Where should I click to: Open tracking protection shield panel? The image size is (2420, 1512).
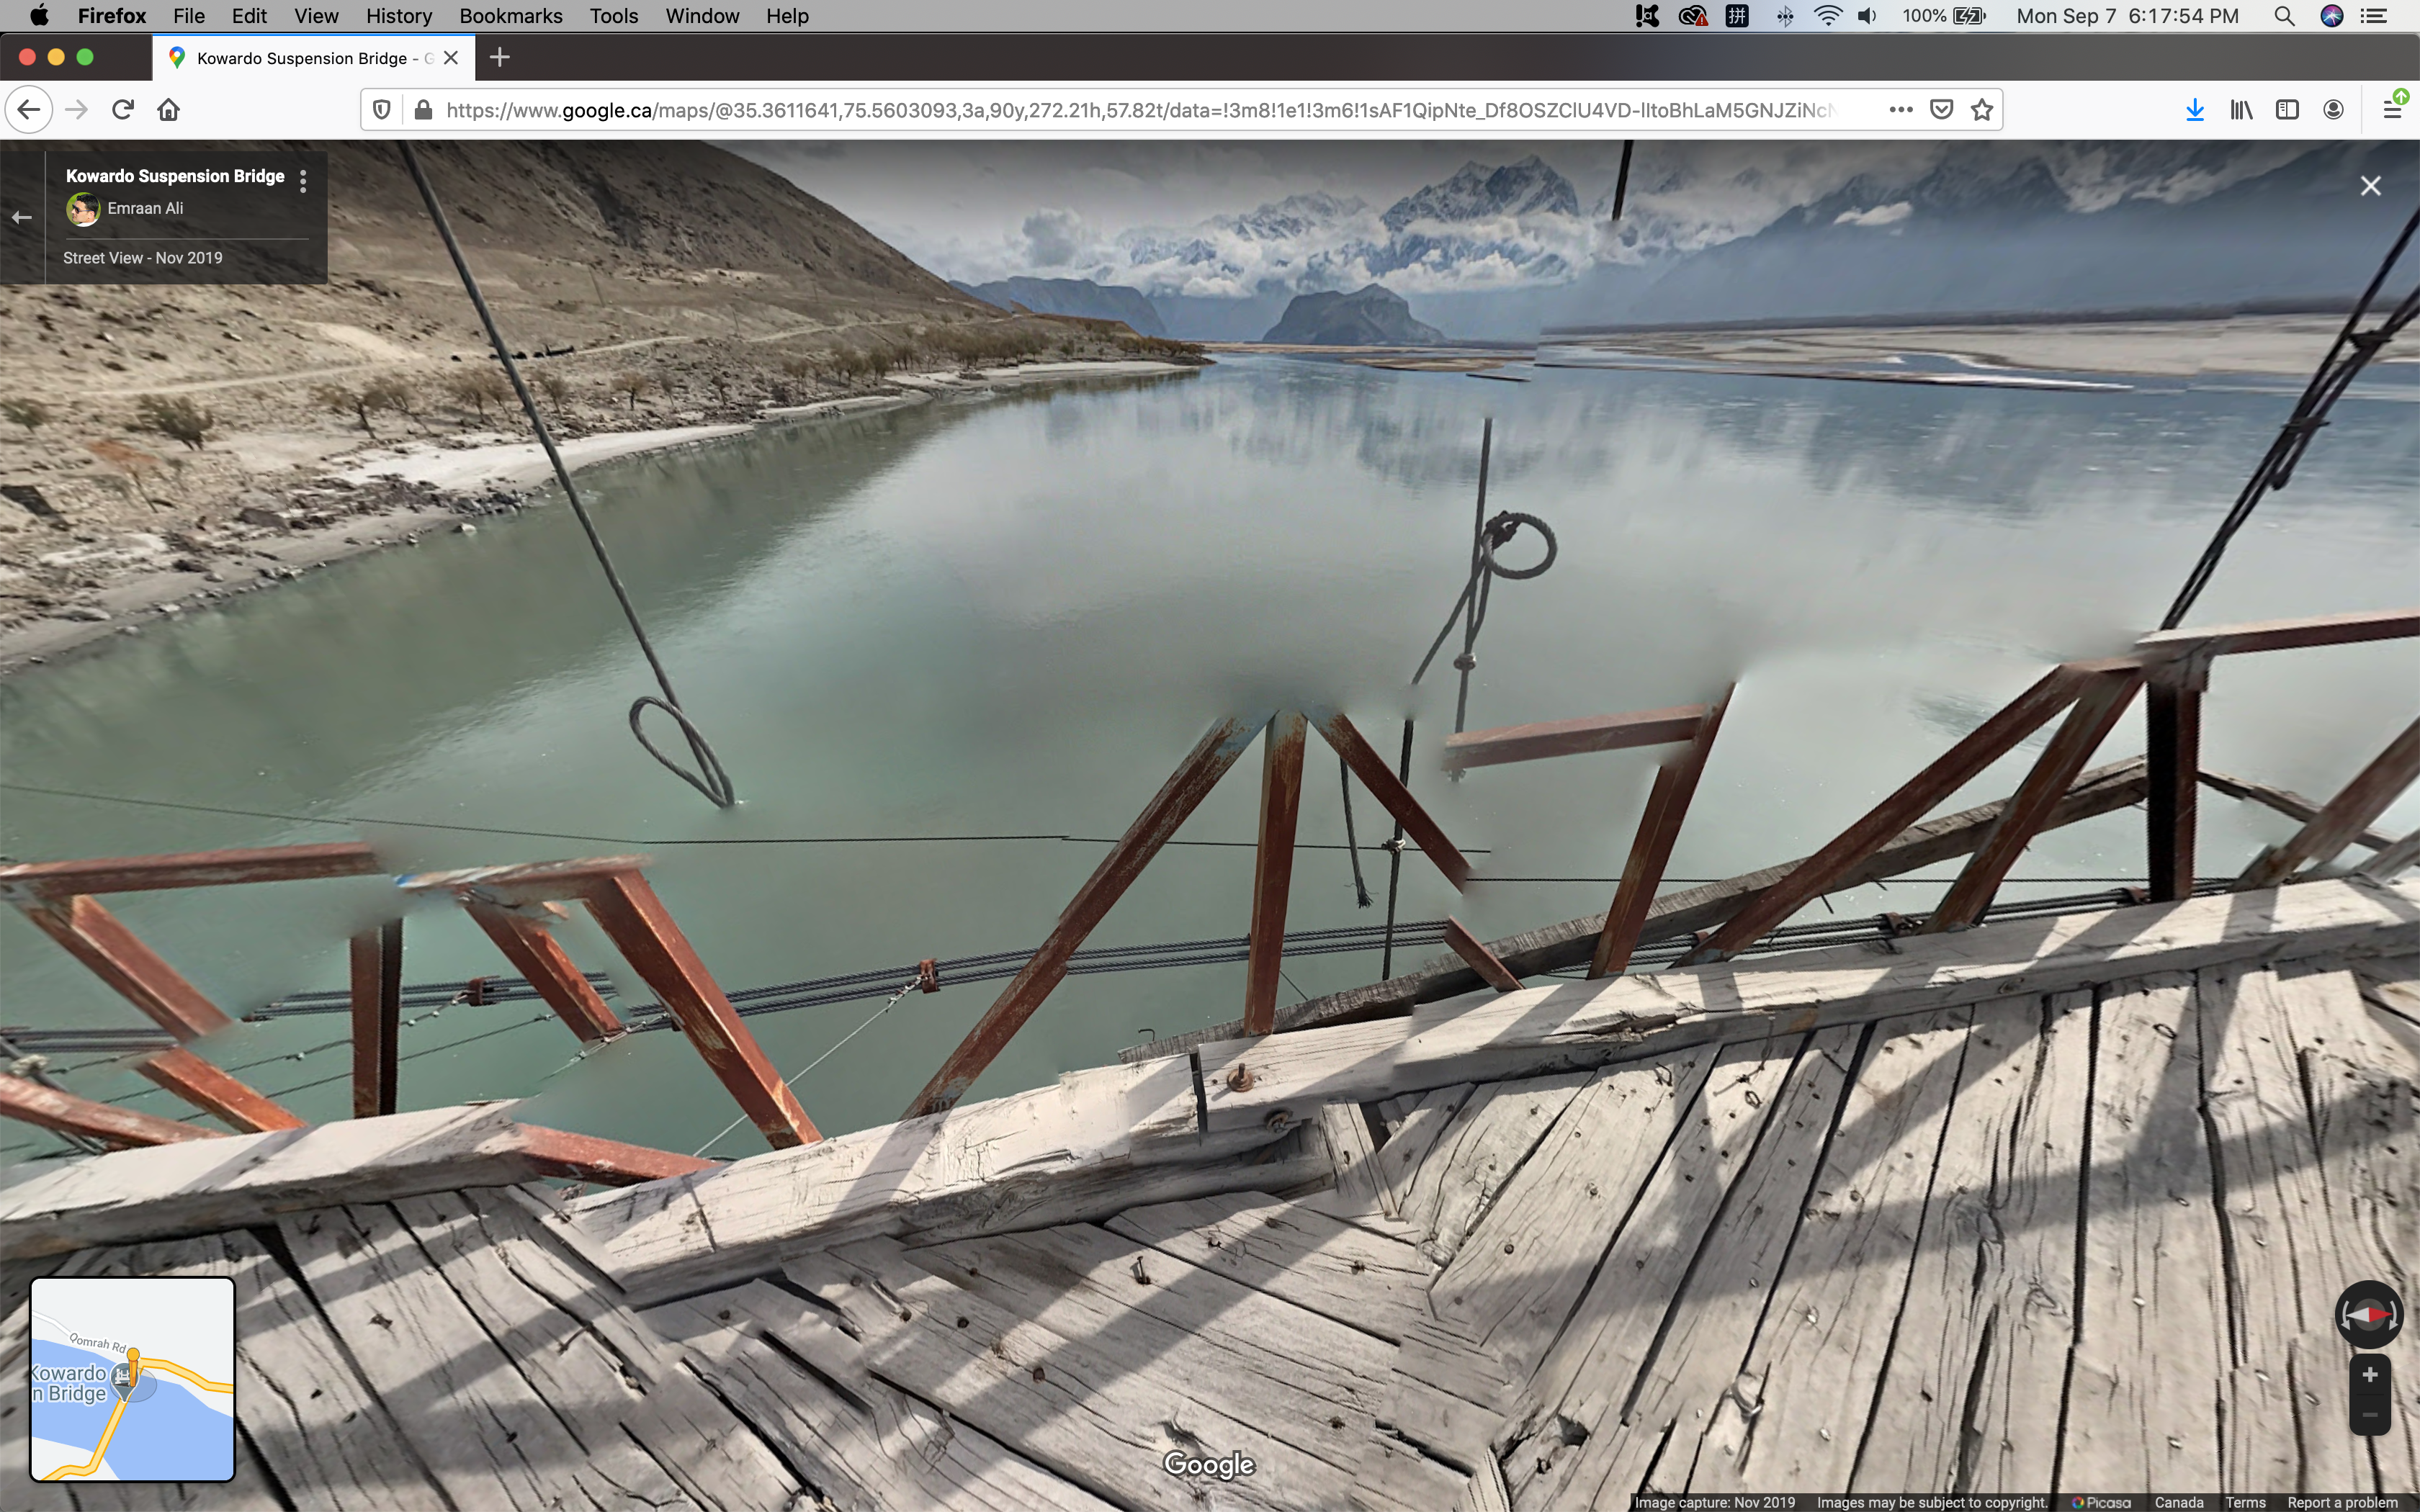(x=381, y=110)
